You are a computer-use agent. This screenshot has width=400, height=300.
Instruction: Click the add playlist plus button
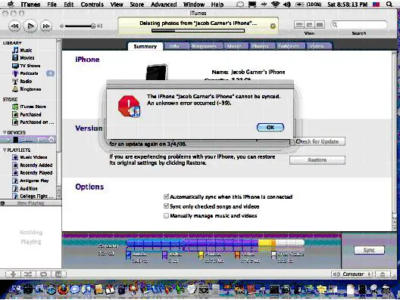[13, 274]
